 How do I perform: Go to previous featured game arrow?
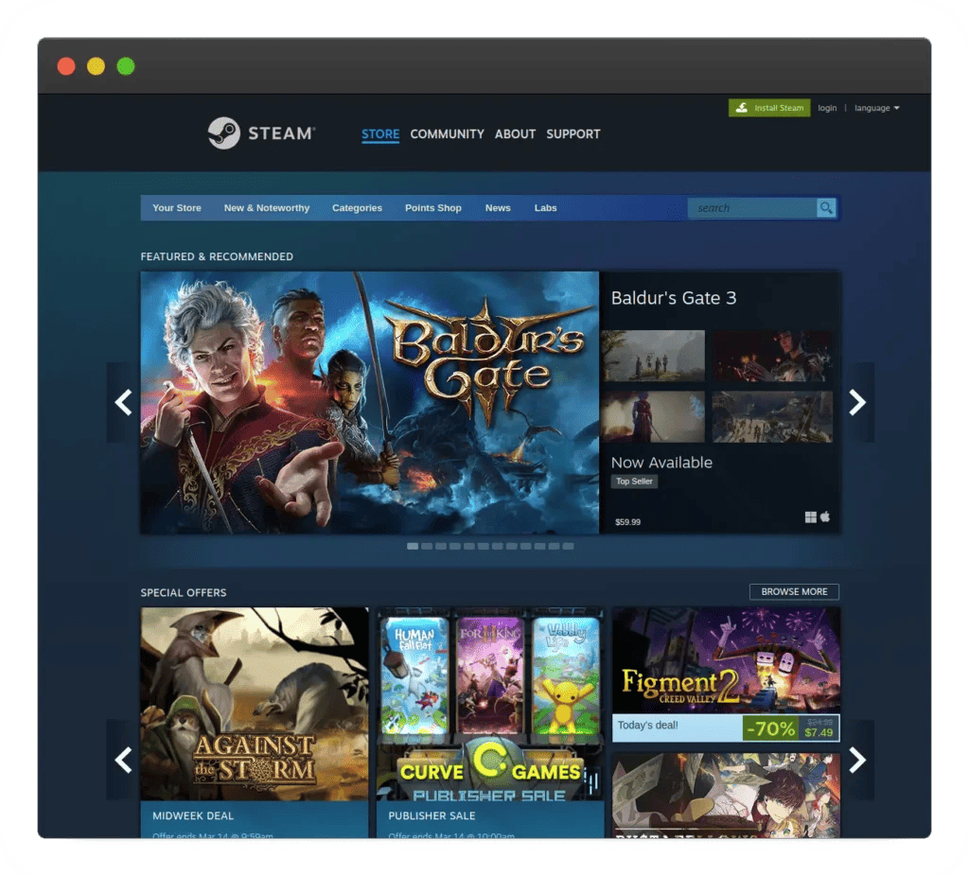(x=124, y=402)
